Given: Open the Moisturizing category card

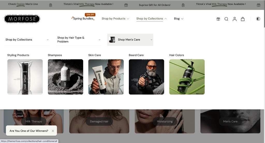Looking at the screenshot, I should coord(165,121).
